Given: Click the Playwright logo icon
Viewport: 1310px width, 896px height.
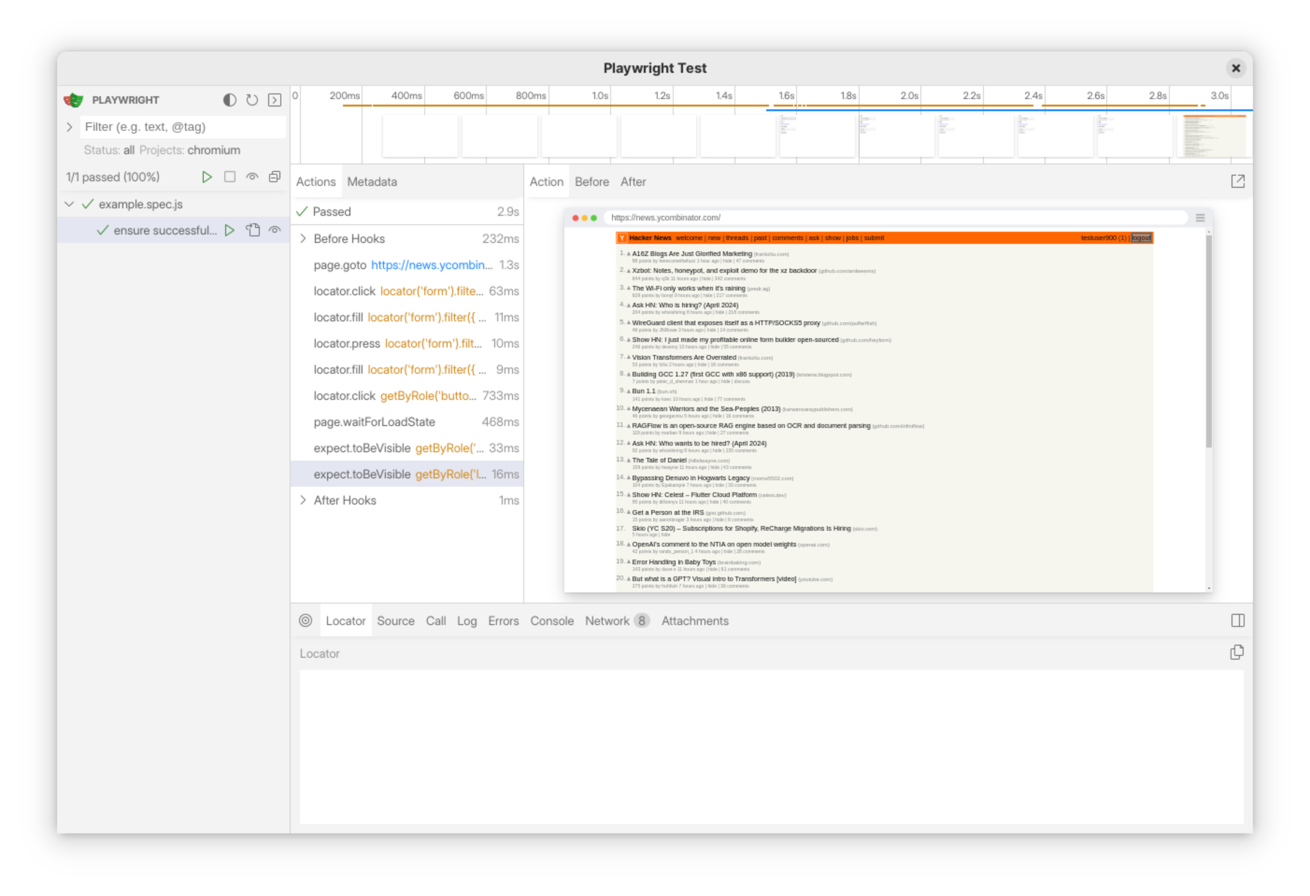Looking at the screenshot, I should point(73,100).
